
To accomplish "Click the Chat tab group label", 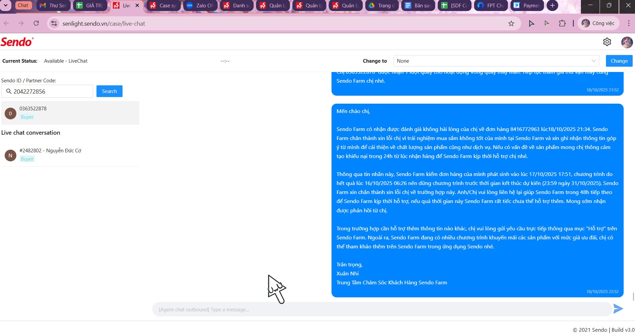I will pyautogui.click(x=23, y=5).
